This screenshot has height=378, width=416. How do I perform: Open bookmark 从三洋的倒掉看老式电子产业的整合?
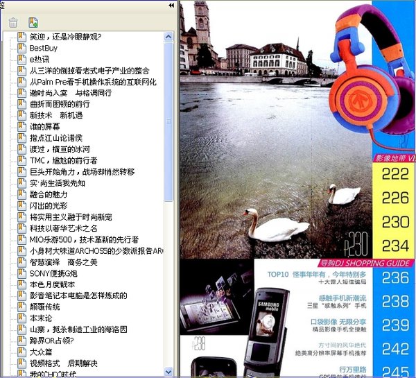click(89, 71)
